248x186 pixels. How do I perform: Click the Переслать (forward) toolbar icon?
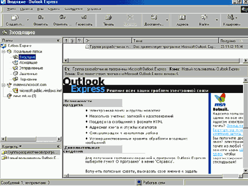[x=84, y=20]
